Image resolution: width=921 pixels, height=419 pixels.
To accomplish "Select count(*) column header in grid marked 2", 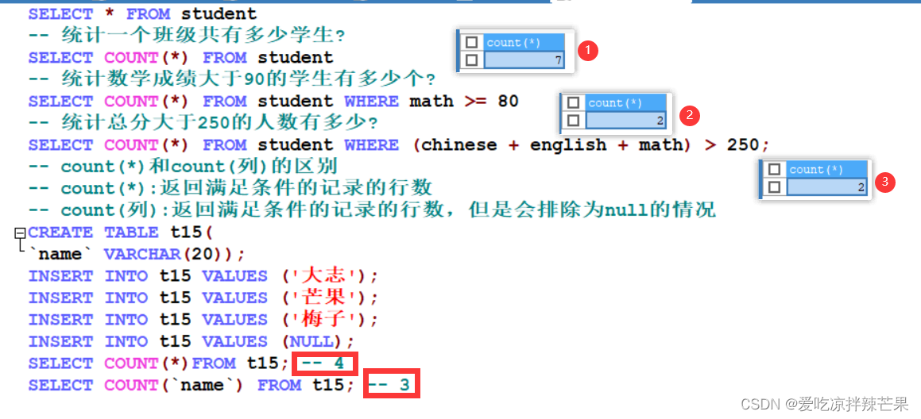I will (626, 103).
